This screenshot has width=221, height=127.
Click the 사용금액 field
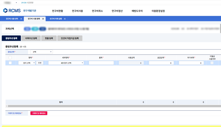(131, 63)
